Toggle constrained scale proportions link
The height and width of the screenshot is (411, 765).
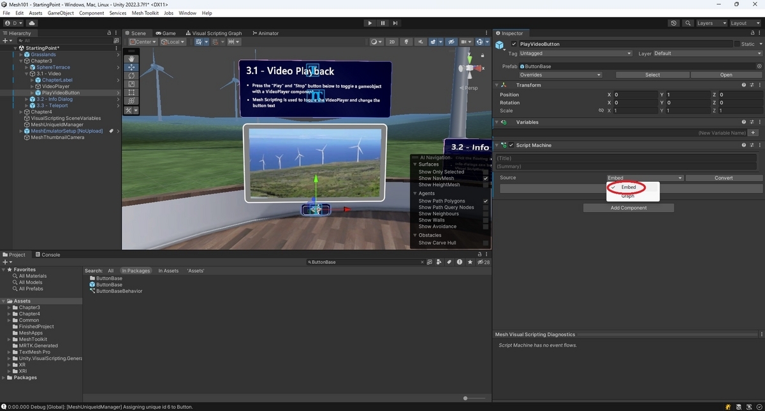click(x=601, y=110)
